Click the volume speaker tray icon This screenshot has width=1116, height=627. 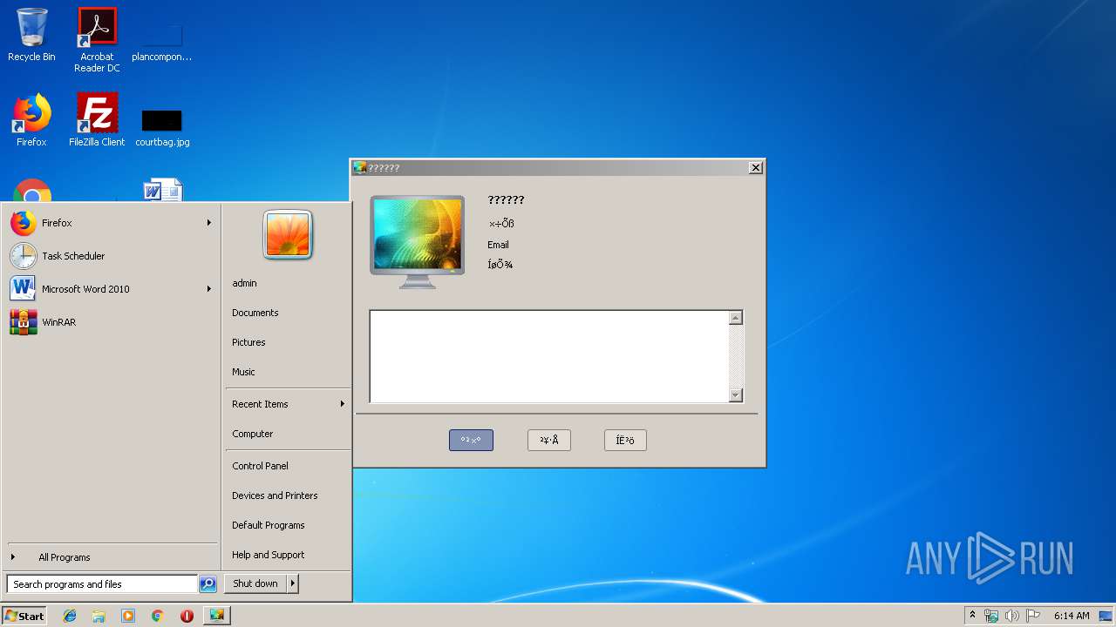tap(1011, 616)
